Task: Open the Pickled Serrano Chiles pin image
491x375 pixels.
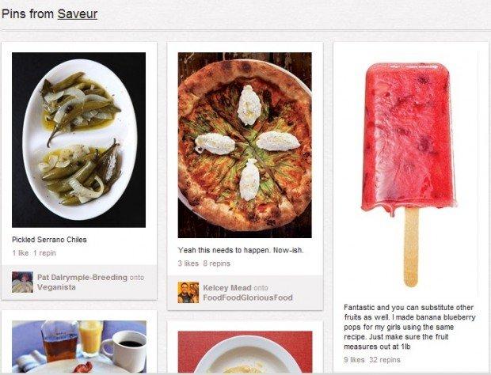Action: click(78, 140)
